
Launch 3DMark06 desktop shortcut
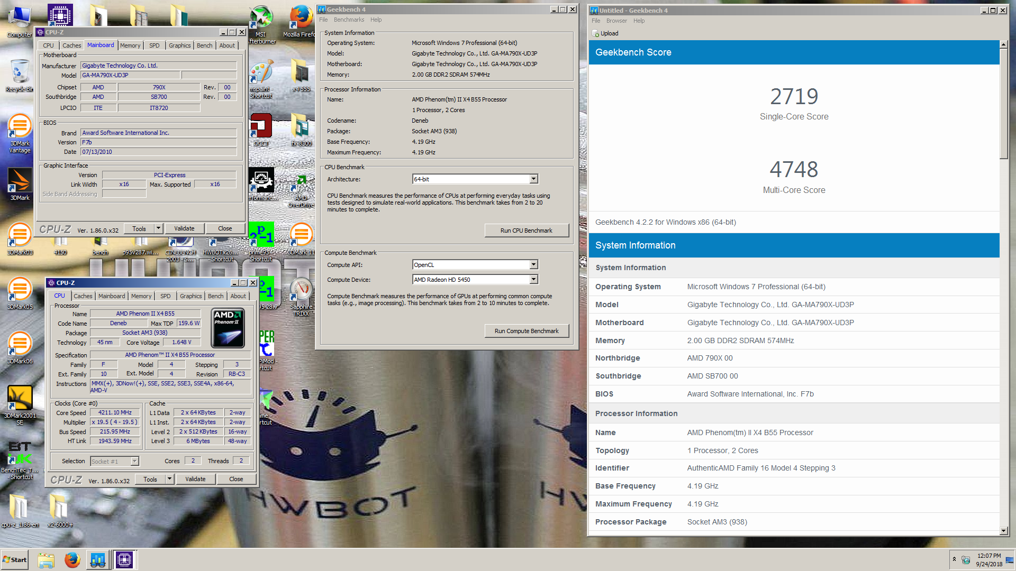pos(20,348)
